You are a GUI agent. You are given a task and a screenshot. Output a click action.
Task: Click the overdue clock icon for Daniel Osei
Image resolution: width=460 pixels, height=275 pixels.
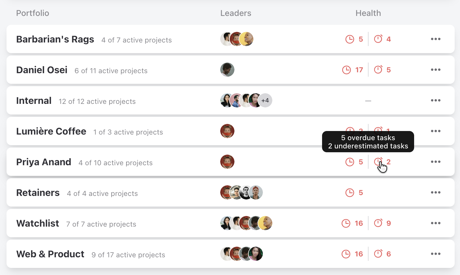(346, 70)
